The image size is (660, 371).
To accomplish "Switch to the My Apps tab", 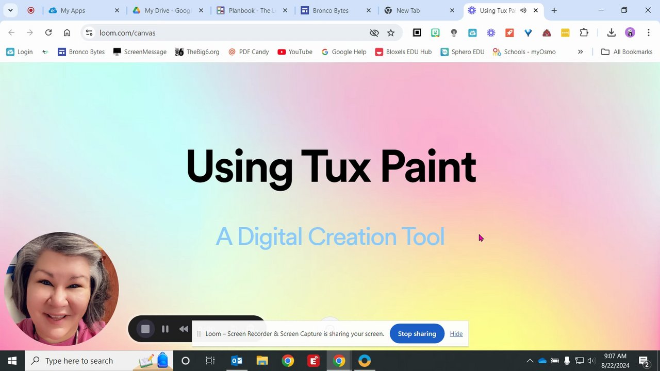I will coord(82,10).
